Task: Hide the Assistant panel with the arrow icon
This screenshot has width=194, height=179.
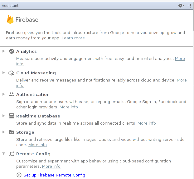Action: click(x=189, y=6)
